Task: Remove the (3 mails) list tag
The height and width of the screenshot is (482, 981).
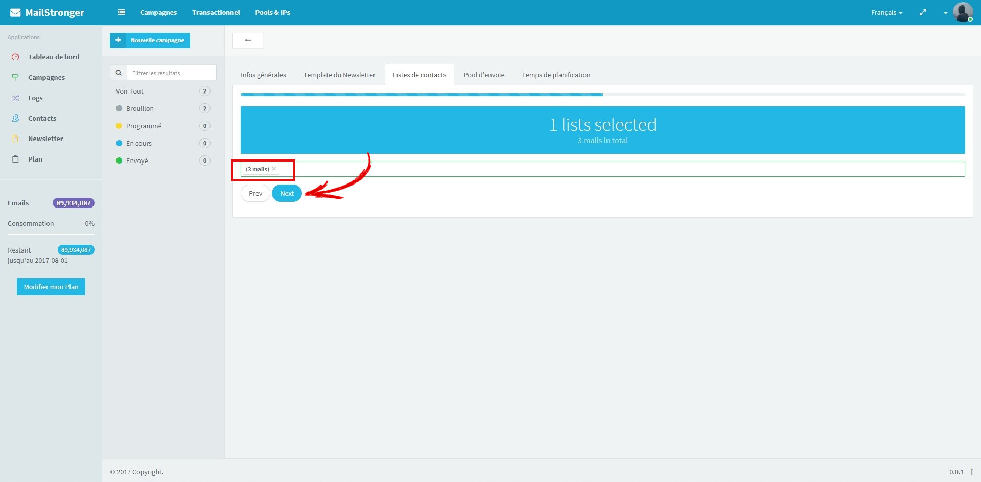Action: click(x=274, y=169)
